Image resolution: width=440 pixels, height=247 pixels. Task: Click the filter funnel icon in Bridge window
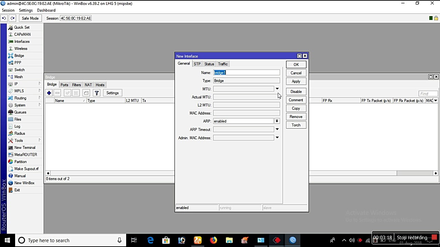(97, 93)
